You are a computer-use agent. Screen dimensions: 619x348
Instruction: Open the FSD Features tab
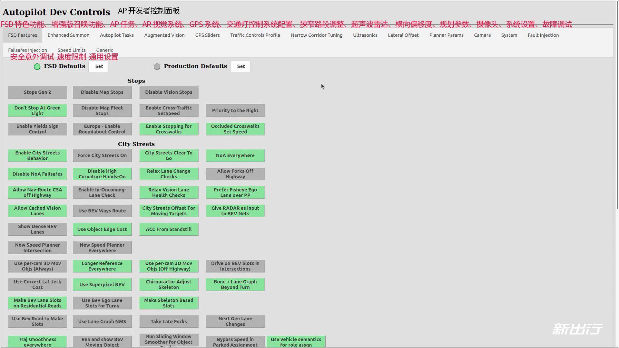(23, 35)
